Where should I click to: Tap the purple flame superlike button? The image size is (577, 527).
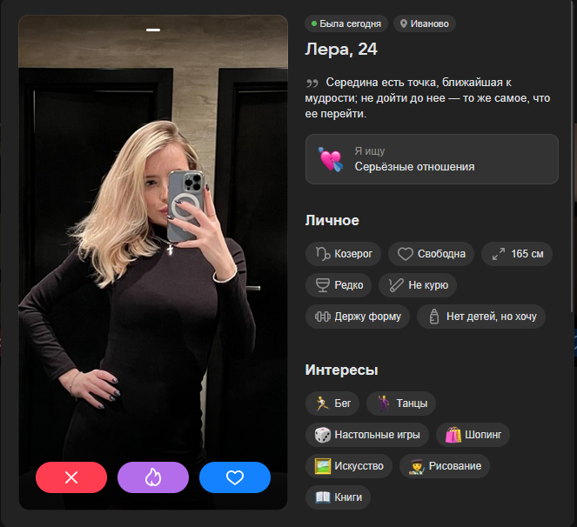pos(153,477)
